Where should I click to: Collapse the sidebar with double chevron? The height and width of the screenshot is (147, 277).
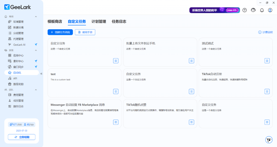(x=41, y=73)
